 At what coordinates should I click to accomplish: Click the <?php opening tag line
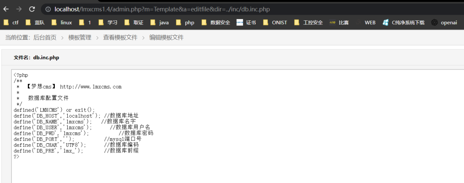(x=21, y=75)
